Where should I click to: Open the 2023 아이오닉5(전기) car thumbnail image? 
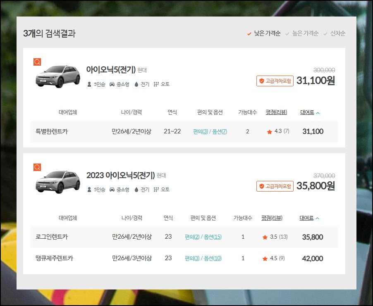58,182
